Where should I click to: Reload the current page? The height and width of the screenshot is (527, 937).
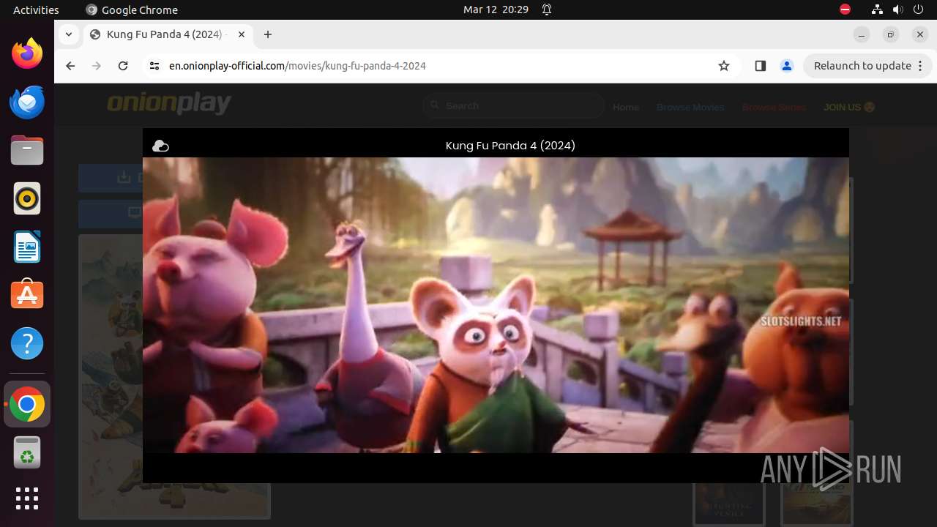pos(123,66)
